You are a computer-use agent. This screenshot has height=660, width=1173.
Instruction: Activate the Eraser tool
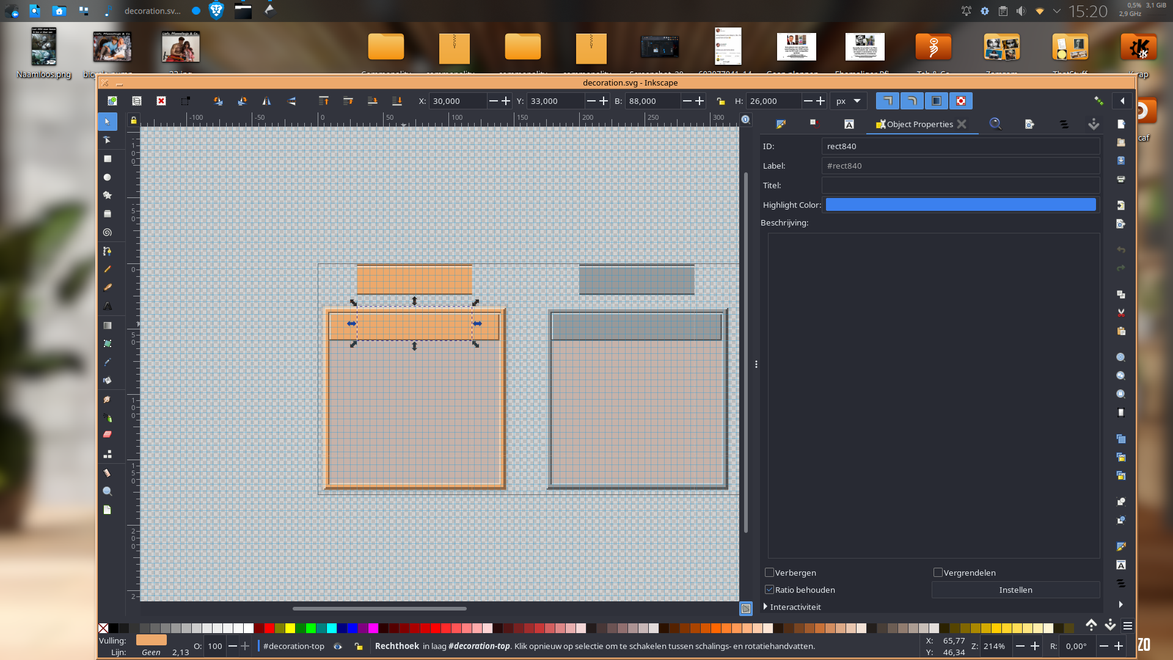(108, 435)
